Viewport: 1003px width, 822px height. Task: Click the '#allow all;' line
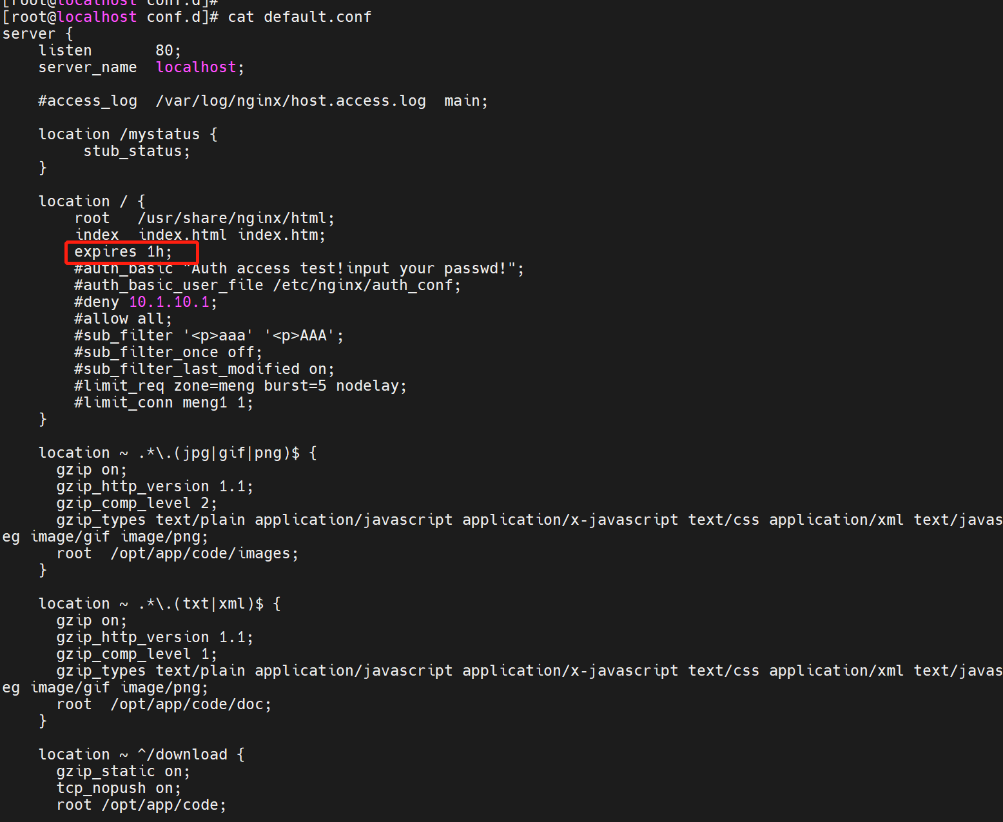pyautogui.click(x=123, y=318)
